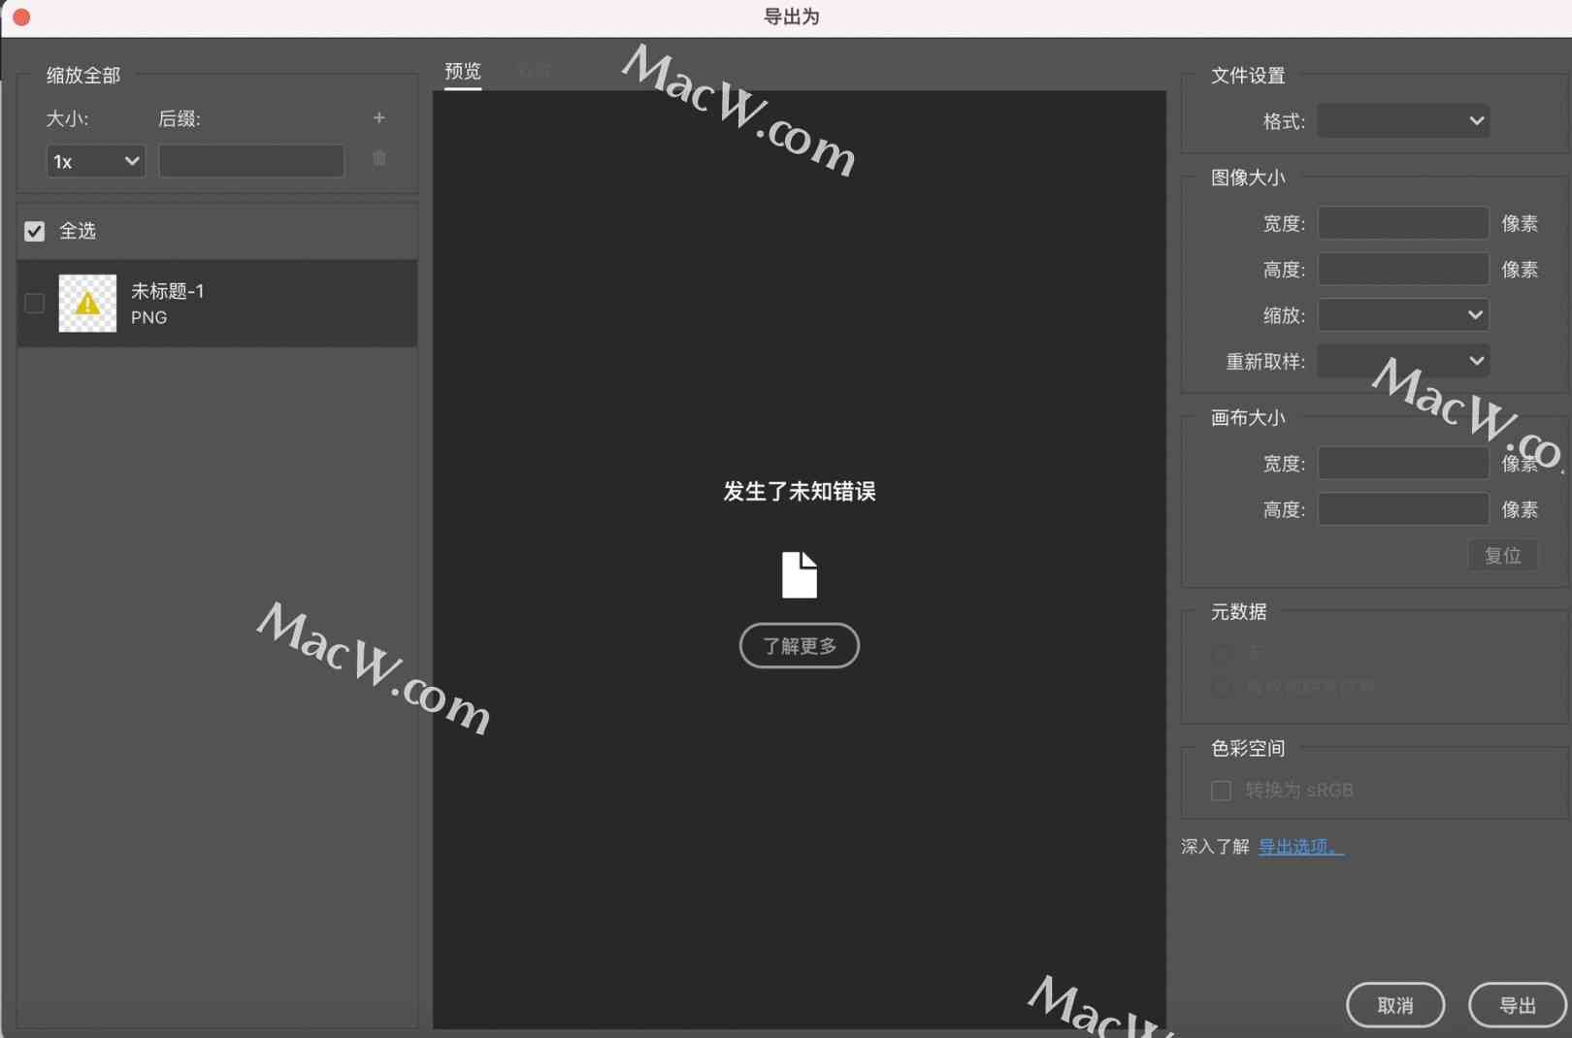Click the 元数据 section heading

pos(1238,612)
